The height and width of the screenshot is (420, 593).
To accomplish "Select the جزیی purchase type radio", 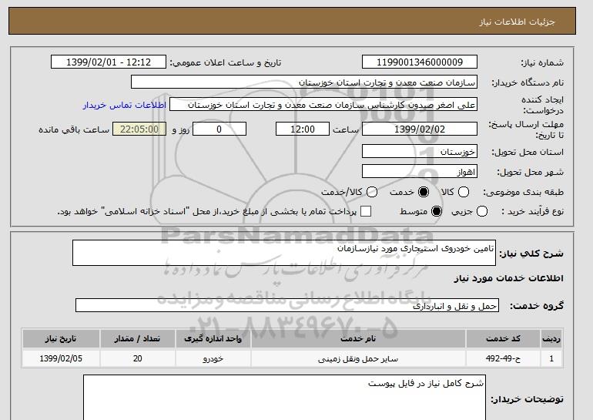I will point(482,211).
